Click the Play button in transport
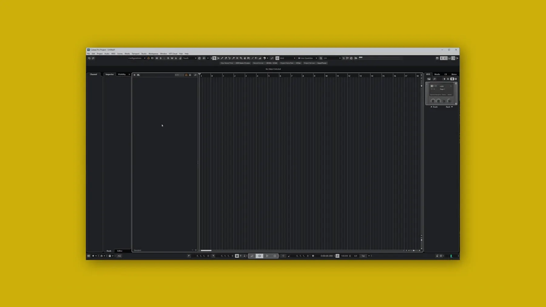546x307 pixels. [x=267, y=256]
